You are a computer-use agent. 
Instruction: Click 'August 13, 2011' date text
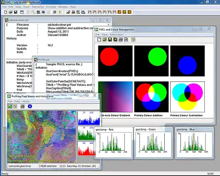[58, 32]
